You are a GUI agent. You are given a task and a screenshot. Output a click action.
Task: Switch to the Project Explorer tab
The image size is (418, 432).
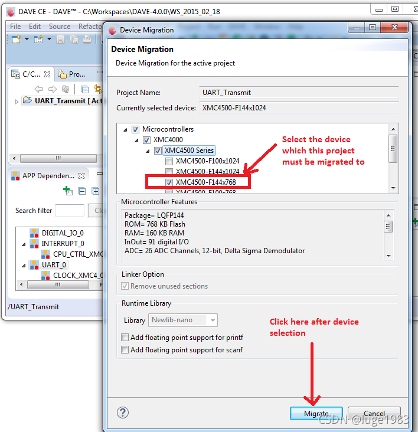click(x=71, y=74)
